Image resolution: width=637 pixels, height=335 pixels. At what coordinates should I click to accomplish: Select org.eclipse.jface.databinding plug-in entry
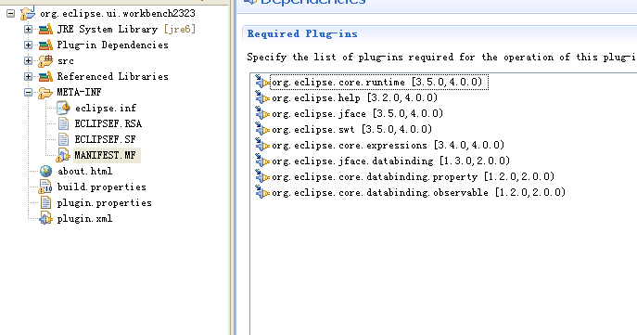[x=390, y=161]
